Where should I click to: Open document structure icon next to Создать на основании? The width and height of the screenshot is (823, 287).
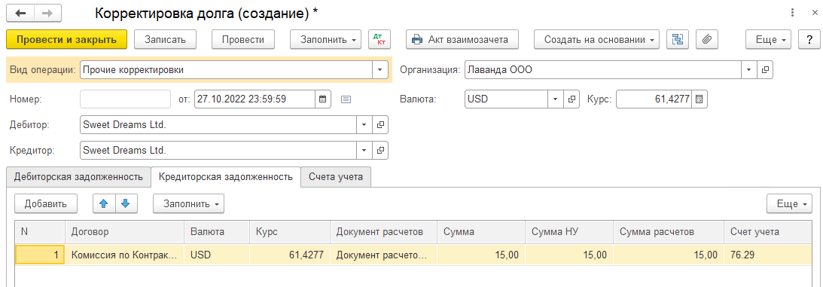pos(678,39)
